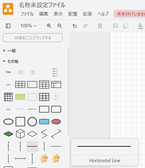This screenshot has width=145, height=168.
Task: Open the ファイル menu
Action: click(27, 14)
